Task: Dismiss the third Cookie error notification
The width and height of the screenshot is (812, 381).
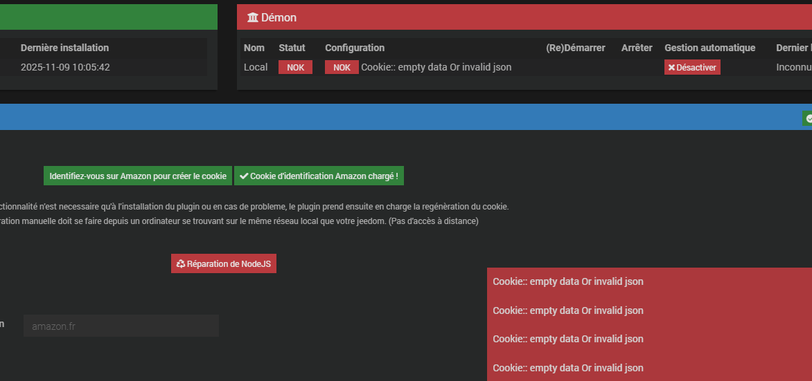Action: [649, 339]
